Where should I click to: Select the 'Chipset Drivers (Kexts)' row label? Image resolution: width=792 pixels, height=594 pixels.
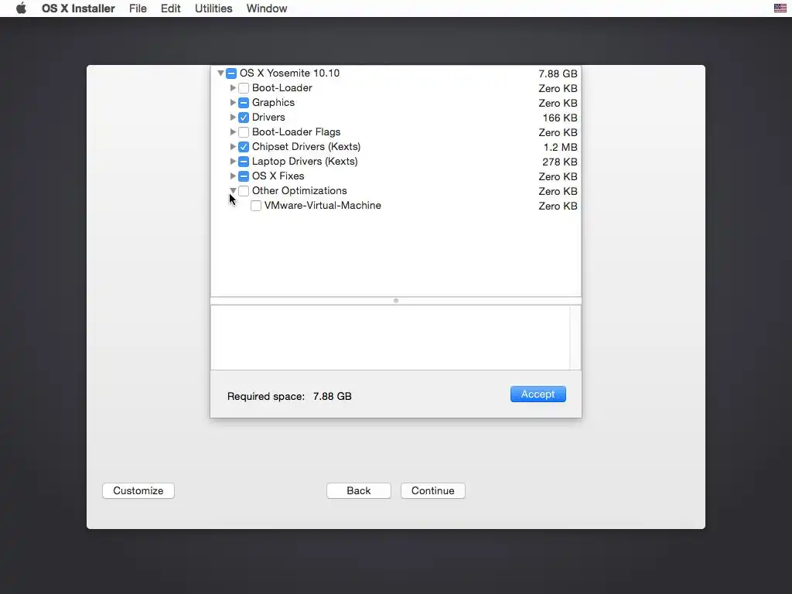[306, 147]
